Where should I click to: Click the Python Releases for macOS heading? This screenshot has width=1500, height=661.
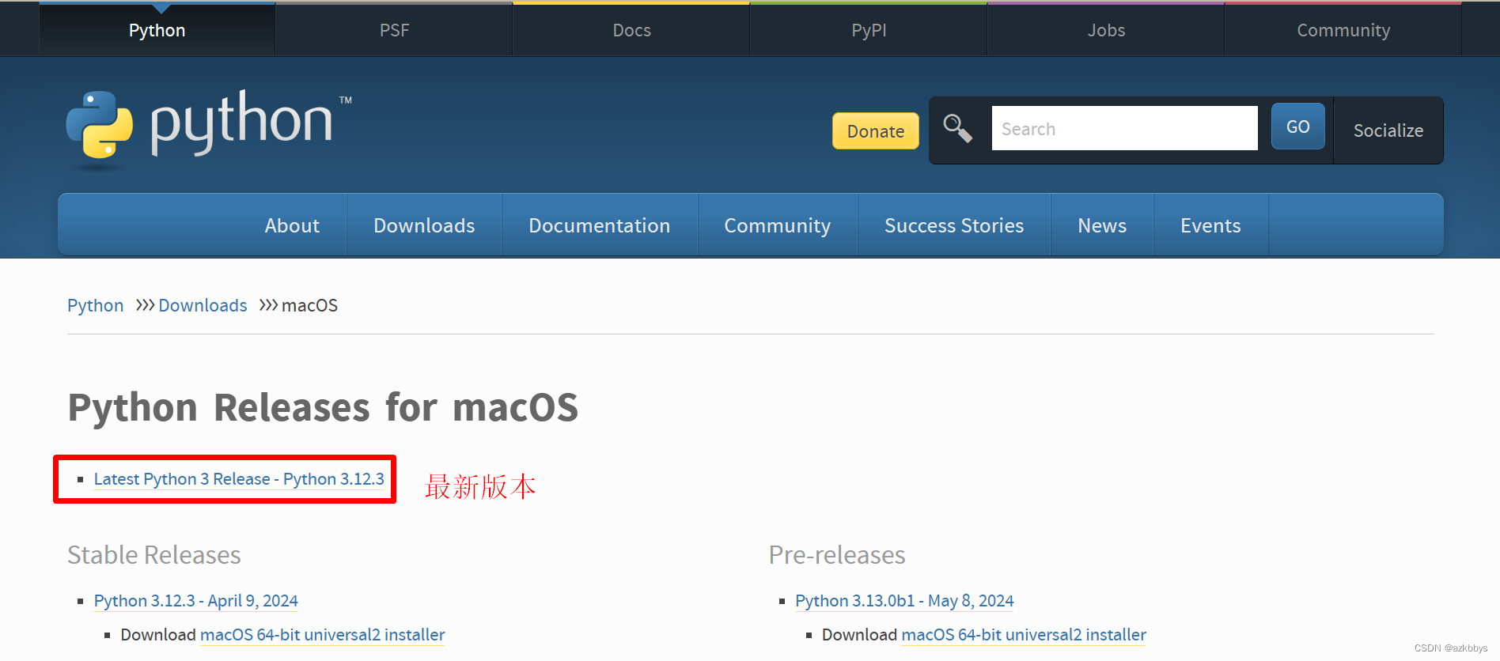pyautogui.click(x=323, y=408)
